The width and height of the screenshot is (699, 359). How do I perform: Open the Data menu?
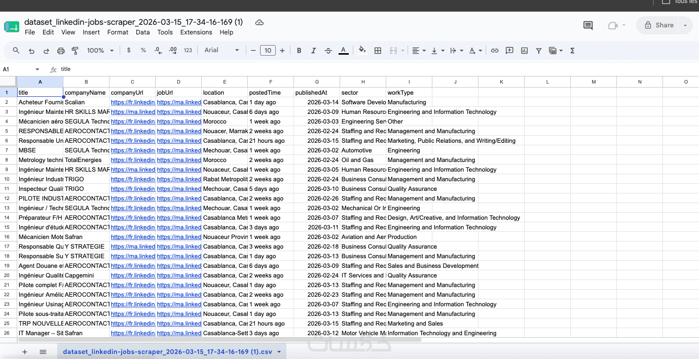point(143,32)
